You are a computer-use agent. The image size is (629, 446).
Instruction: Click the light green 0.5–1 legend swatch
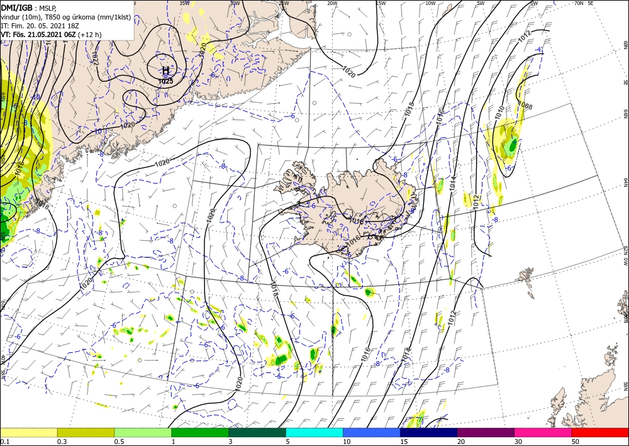click(143, 432)
